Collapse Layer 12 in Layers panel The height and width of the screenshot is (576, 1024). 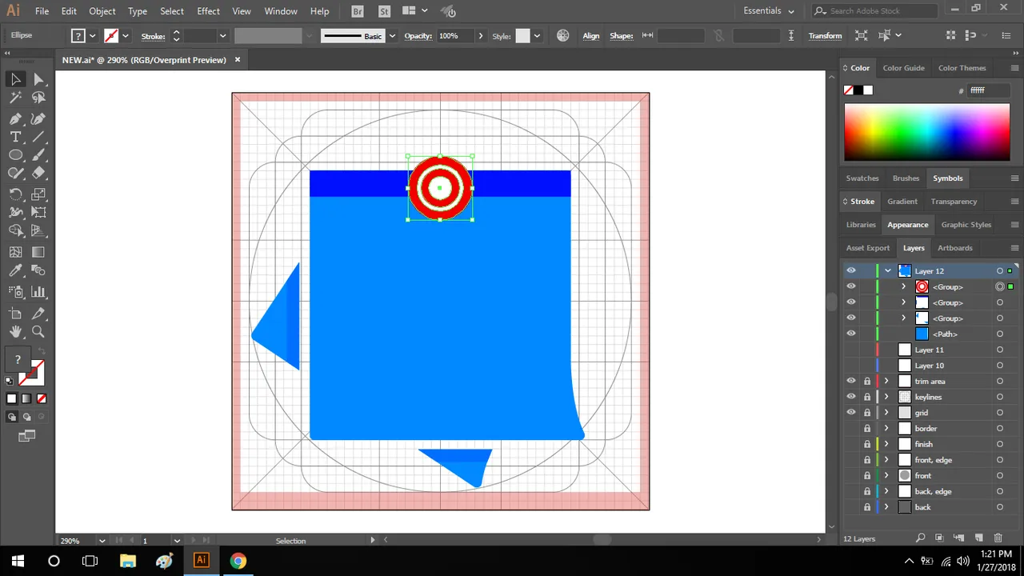[887, 270]
